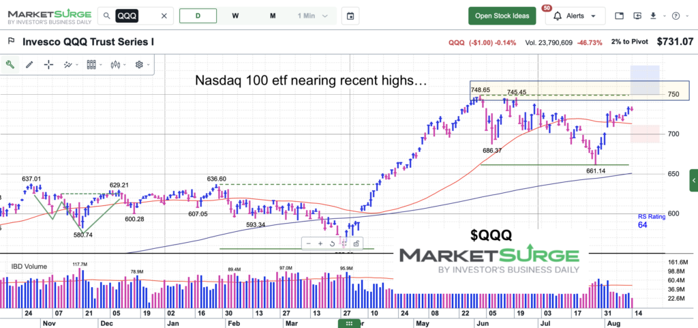Click the window layout panel icon
This screenshot has height=328, width=698.
(x=619, y=16)
